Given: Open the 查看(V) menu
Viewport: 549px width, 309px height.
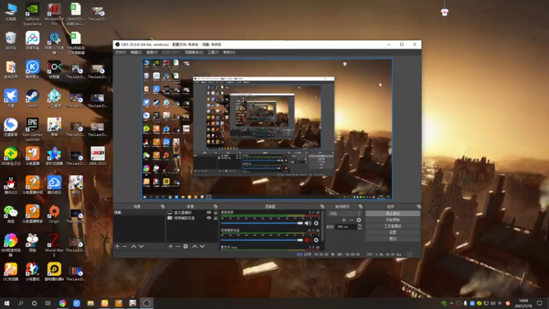Looking at the screenshot, I should point(152,52).
